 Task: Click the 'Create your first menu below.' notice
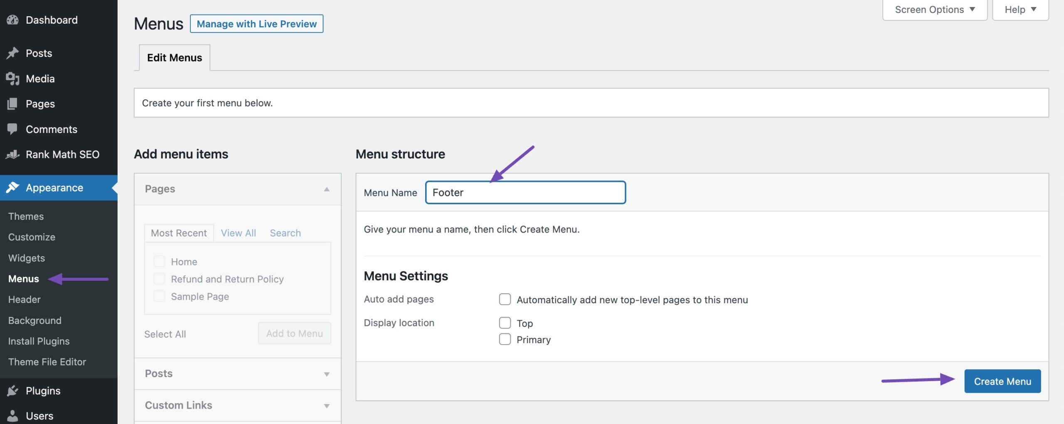(x=591, y=103)
